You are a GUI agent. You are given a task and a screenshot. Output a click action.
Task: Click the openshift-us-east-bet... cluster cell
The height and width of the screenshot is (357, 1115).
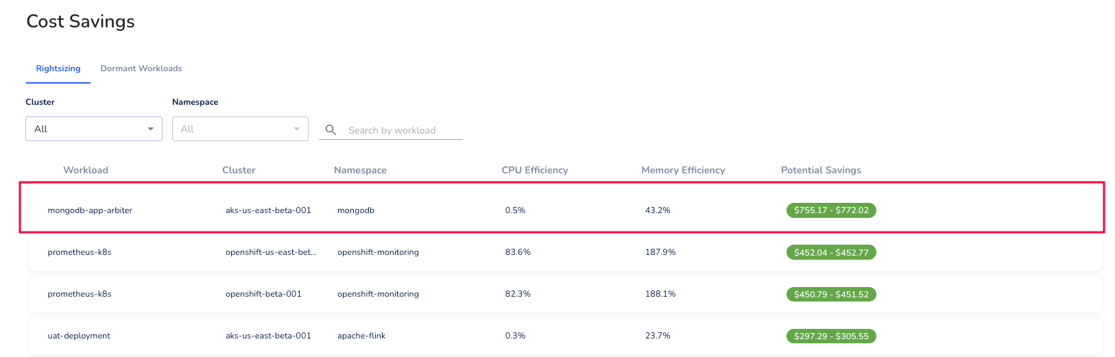(271, 252)
